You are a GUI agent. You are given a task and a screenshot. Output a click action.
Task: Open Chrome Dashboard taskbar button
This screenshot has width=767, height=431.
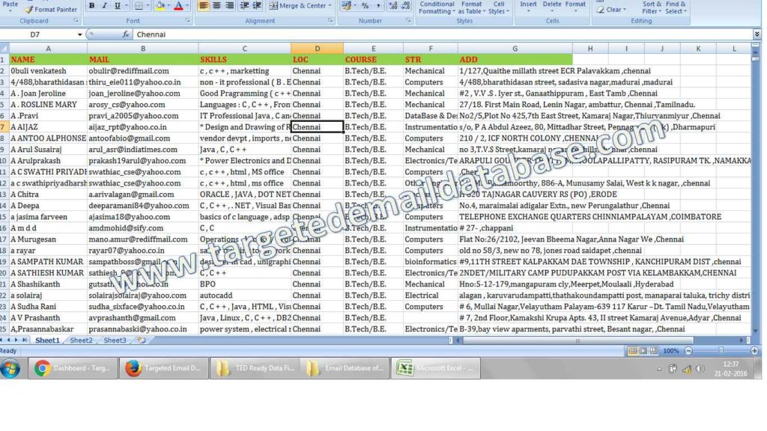point(73,368)
